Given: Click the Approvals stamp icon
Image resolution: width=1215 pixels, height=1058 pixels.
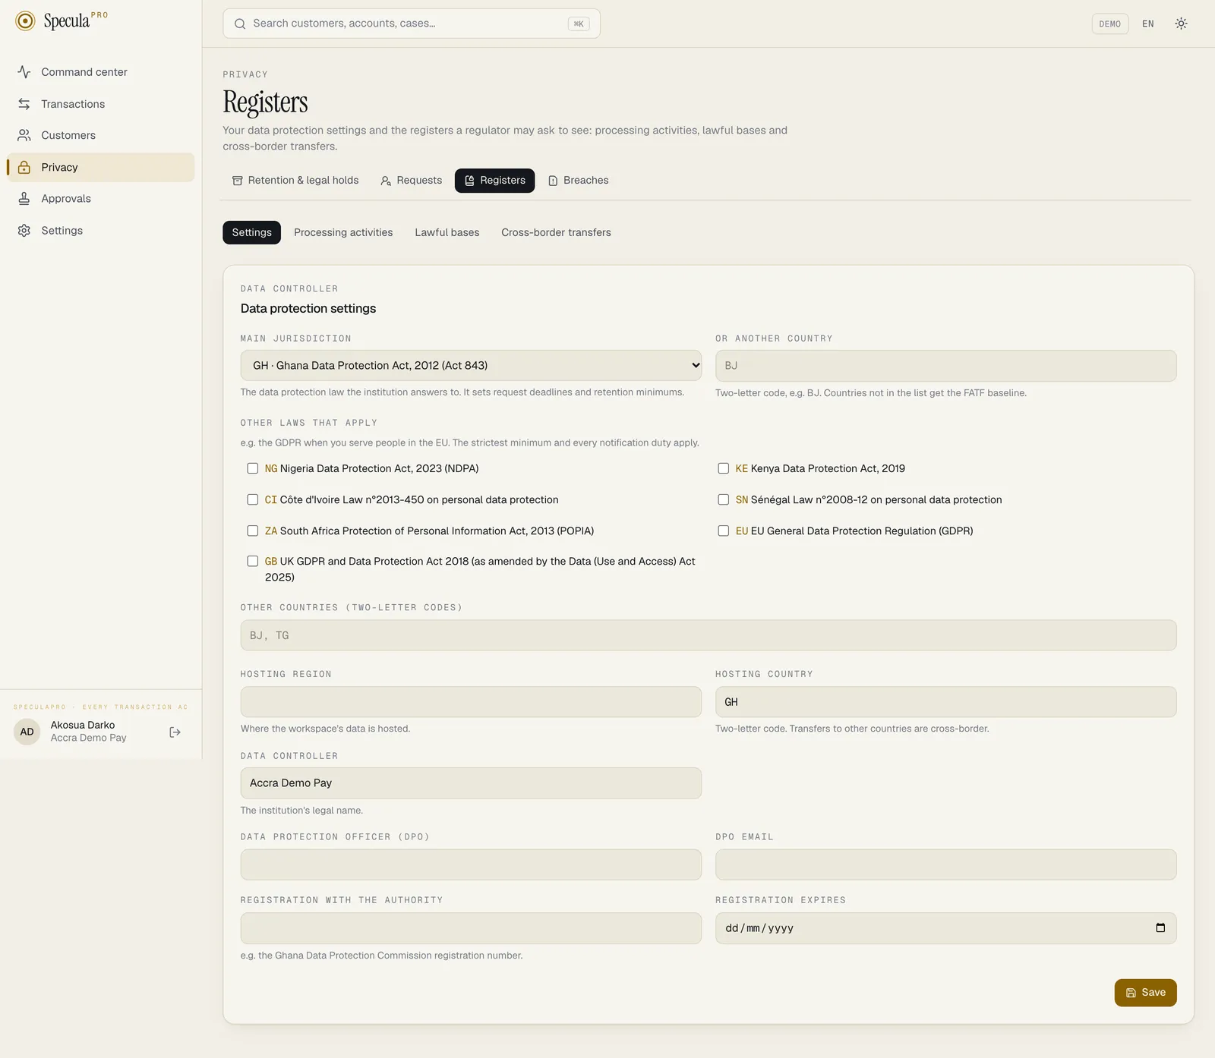Looking at the screenshot, I should 24,199.
